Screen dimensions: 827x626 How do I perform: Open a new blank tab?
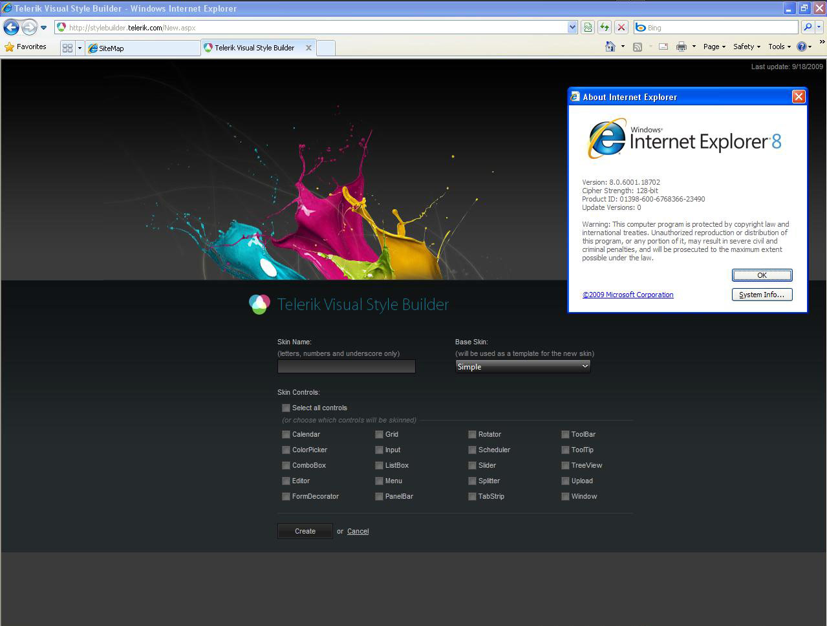[x=326, y=48]
